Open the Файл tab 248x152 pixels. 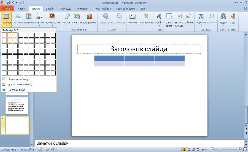click(7, 9)
